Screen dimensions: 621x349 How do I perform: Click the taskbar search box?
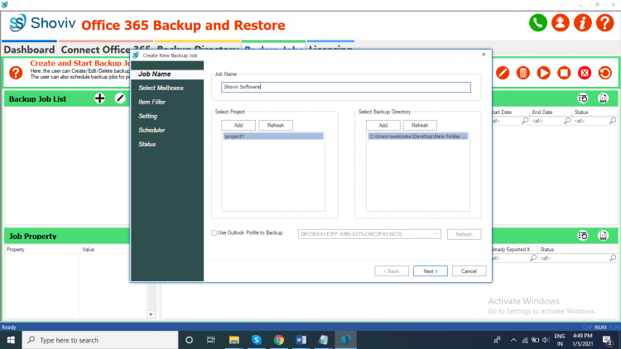coord(100,340)
